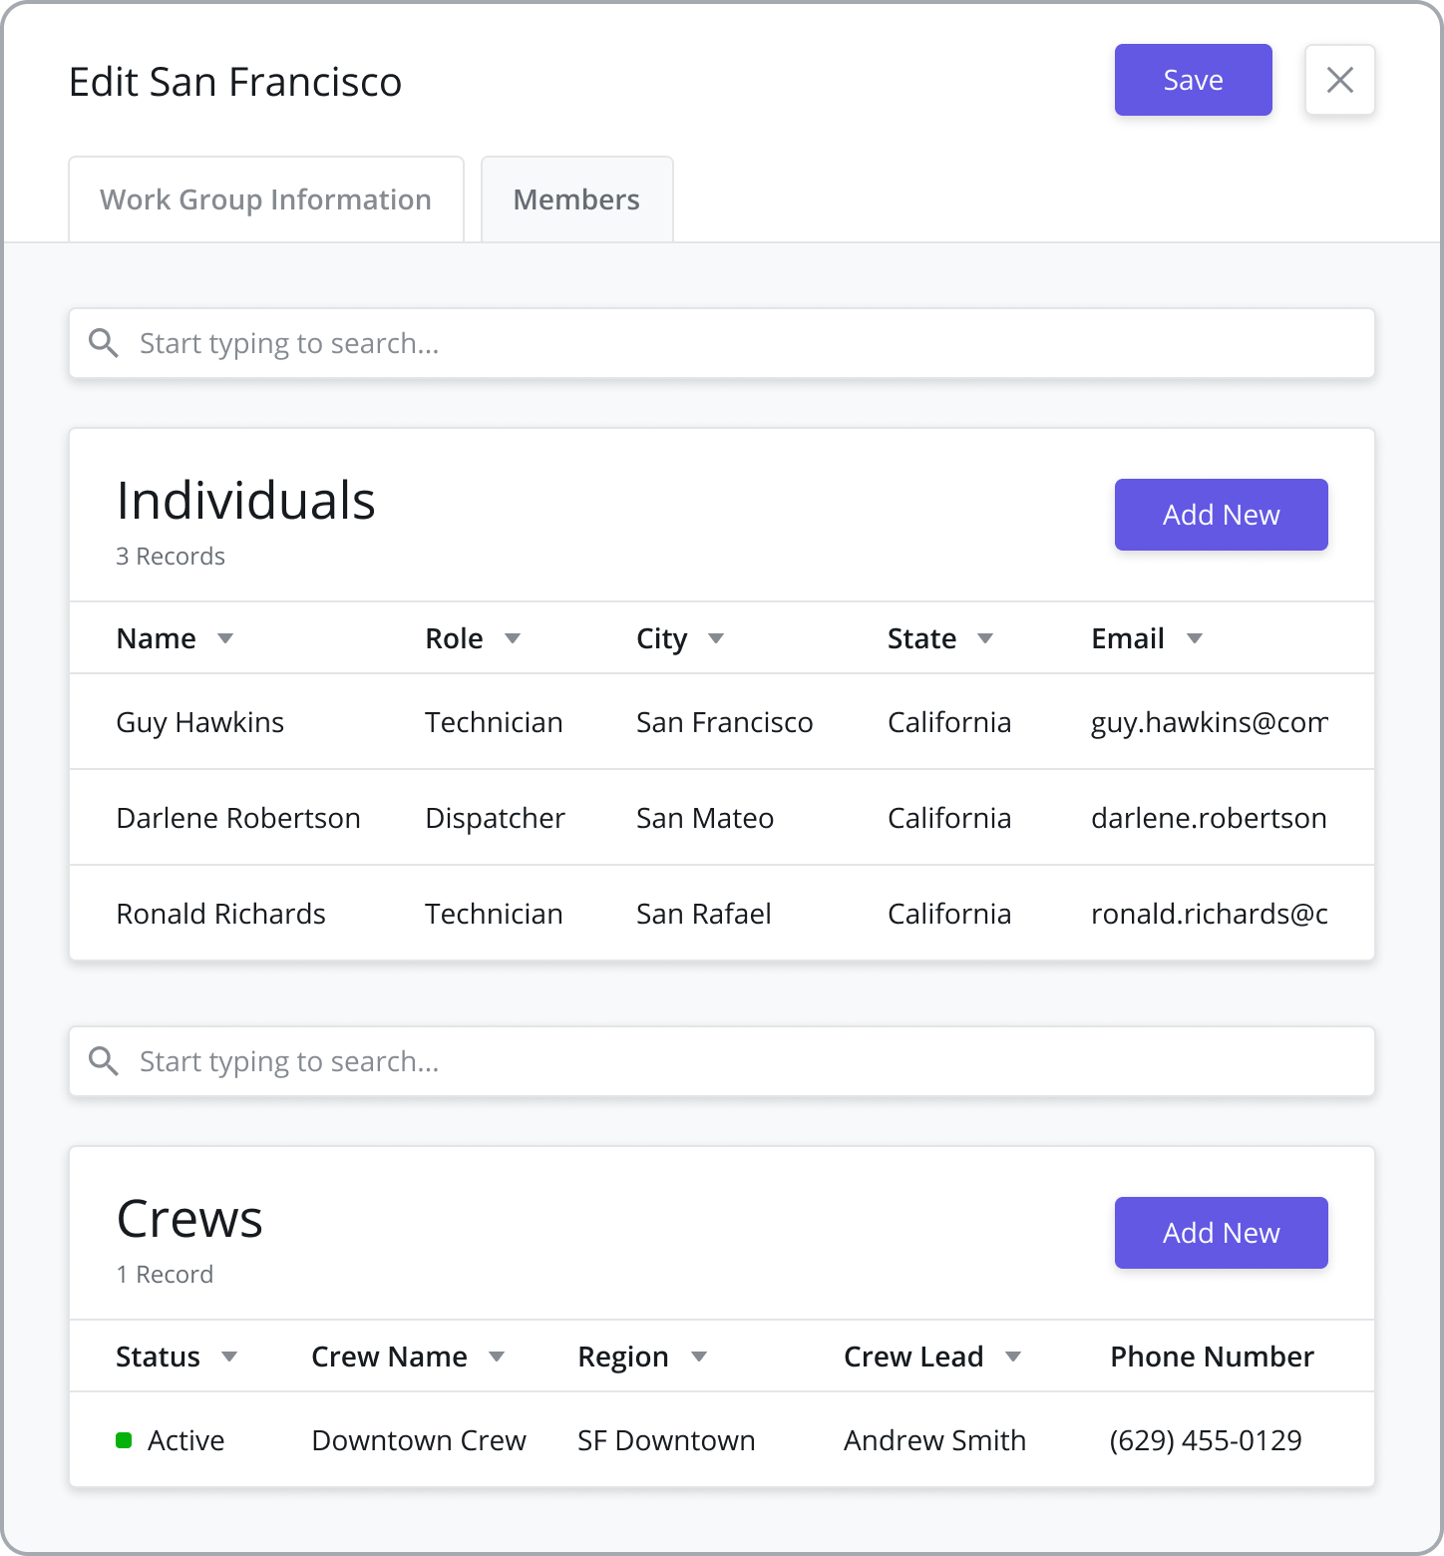Select the Members tab
1444x1556 pixels.
pyautogui.click(x=577, y=199)
